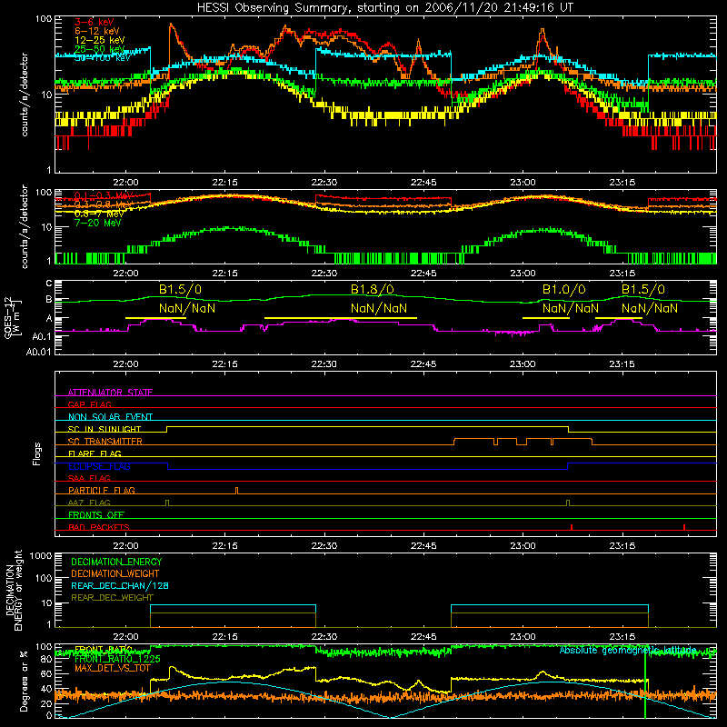Click the REAR_DEC_CHAN/128 legend label
The width and height of the screenshot is (727, 727).
click(x=120, y=586)
